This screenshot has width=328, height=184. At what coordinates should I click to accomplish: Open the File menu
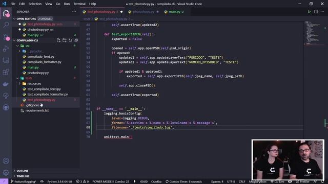13,4
